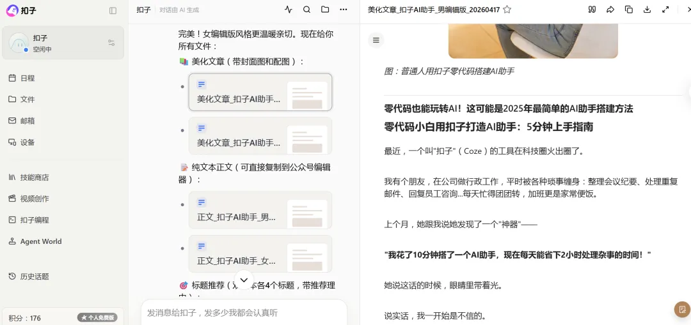Click the 扣子 agent avatar
The width and height of the screenshot is (691, 325).
tap(19, 43)
